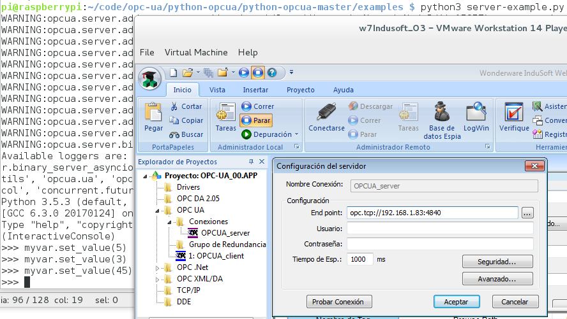Confirm dialog with Aceptar
Screen dimensions: 567x319
click(x=457, y=302)
